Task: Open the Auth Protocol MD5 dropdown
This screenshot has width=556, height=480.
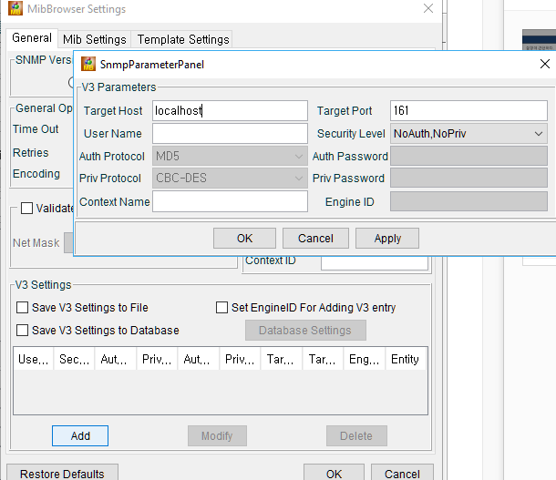Action: [230, 157]
